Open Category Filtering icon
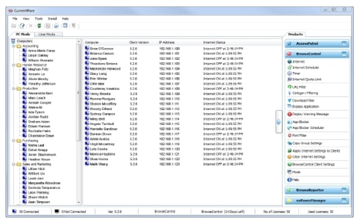Image resolution: width=361 pixels, height=223 pixels. pyautogui.click(x=290, y=93)
